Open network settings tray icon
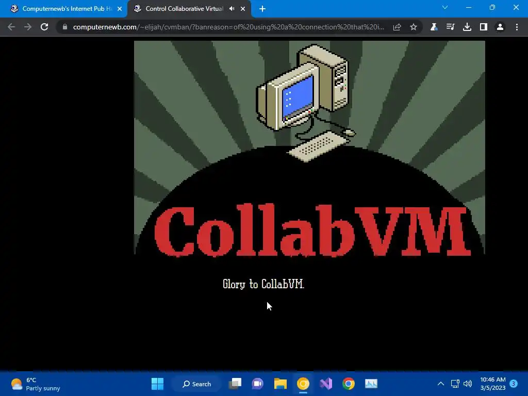The width and height of the screenshot is (528, 396). [455, 384]
